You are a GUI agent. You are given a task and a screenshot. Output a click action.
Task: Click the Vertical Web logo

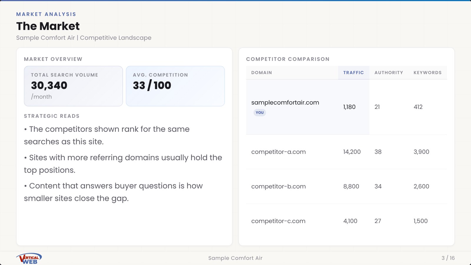[29, 259]
